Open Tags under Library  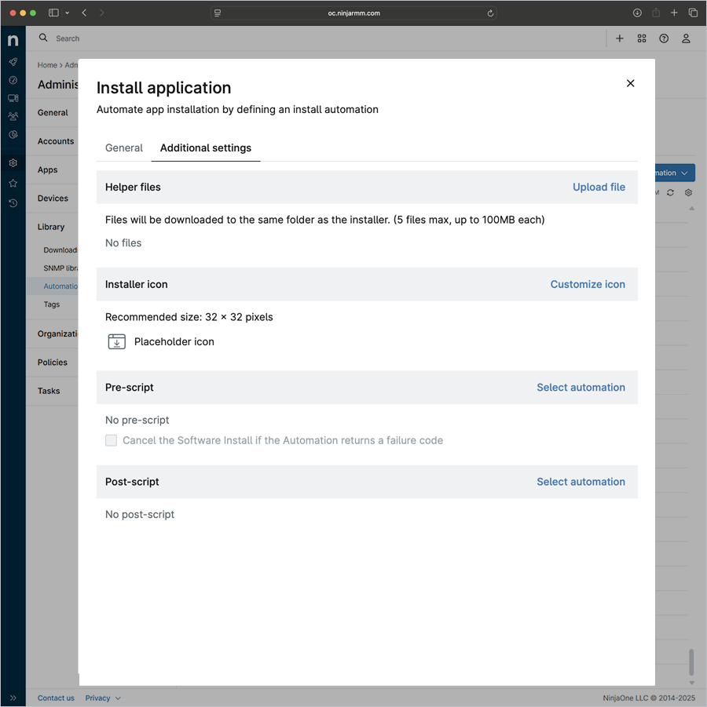[52, 304]
